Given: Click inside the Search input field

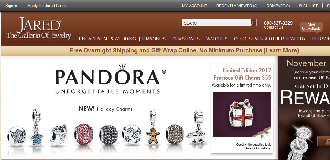Looking at the screenshot, I should (216, 23).
